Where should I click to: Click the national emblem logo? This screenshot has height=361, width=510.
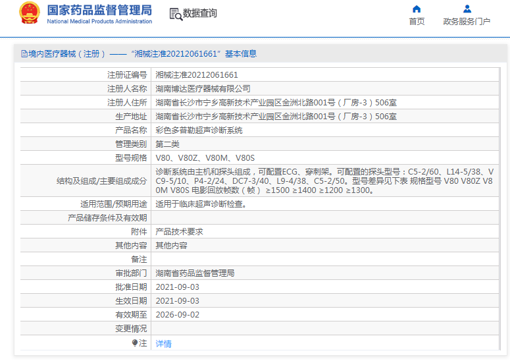30,13
